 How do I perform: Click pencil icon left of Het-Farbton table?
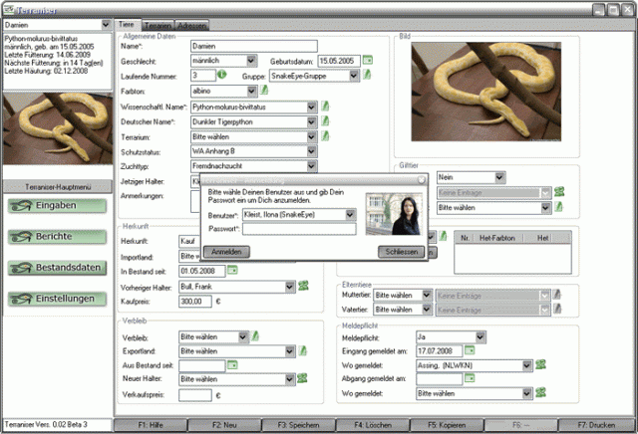click(x=443, y=236)
